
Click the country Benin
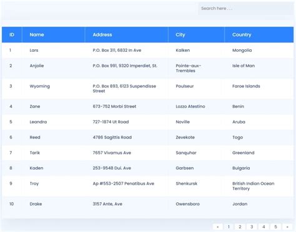(238, 107)
